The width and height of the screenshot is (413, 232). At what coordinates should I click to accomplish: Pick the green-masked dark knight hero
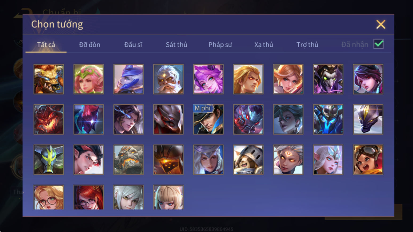[49, 160]
